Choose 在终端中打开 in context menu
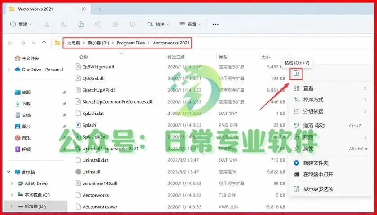The width and height of the screenshot is (377, 215). [x=330, y=175]
